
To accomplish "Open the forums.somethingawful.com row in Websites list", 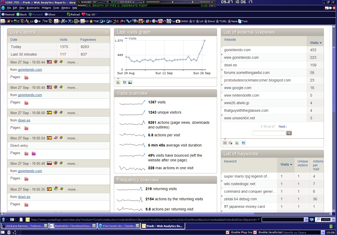I will [x=247, y=73].
